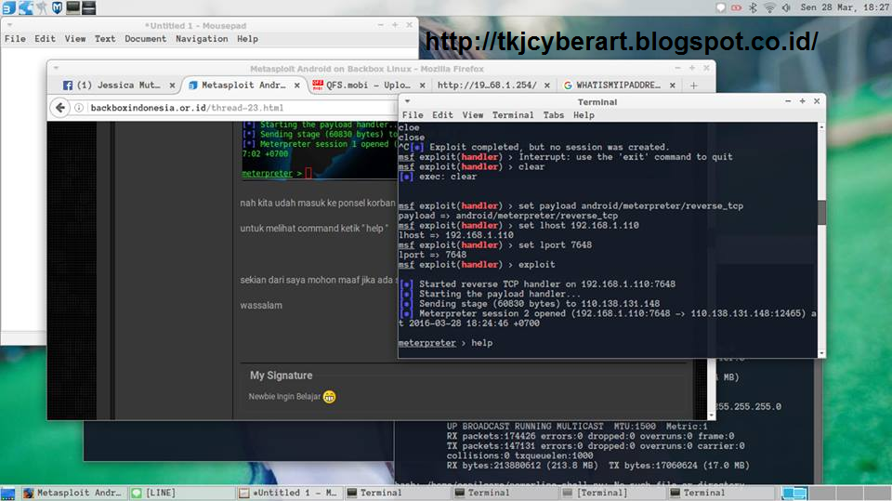Open the clock showing Sen 28 Mar, 18:27
The image size is (892, 501).
click(x=845, y=7)
